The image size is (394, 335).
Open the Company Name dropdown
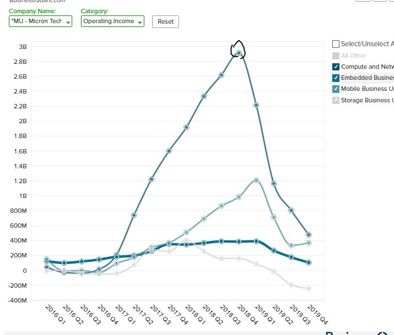coord(40,21)
